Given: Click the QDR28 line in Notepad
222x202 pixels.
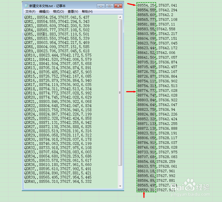Looking at the screenshot, I should [58, 131].
